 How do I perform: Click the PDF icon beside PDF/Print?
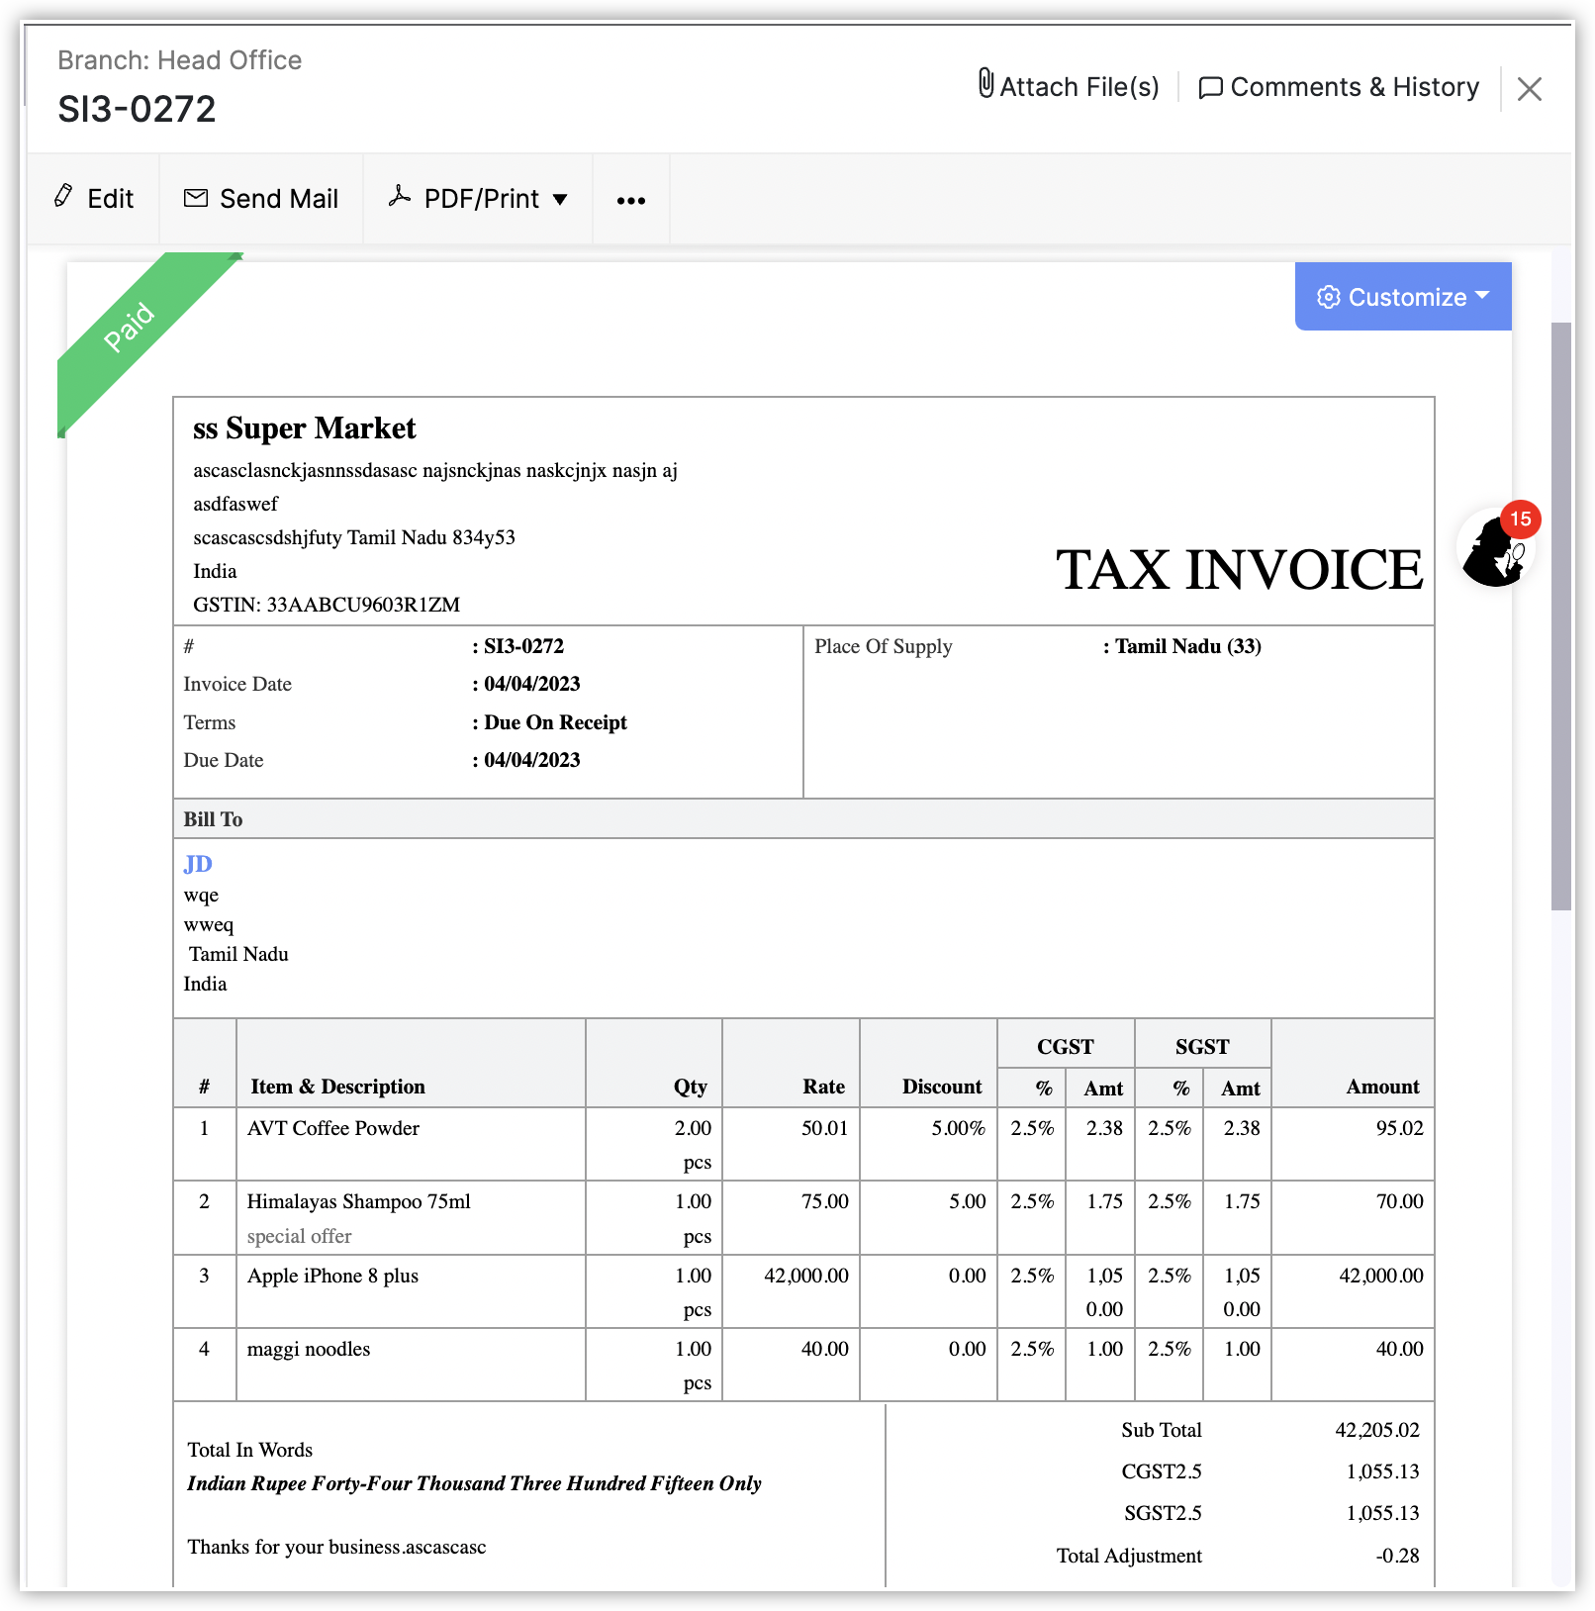pos(400,196)
